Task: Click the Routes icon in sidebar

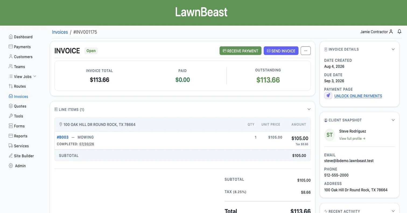Action: pos(11,86)
